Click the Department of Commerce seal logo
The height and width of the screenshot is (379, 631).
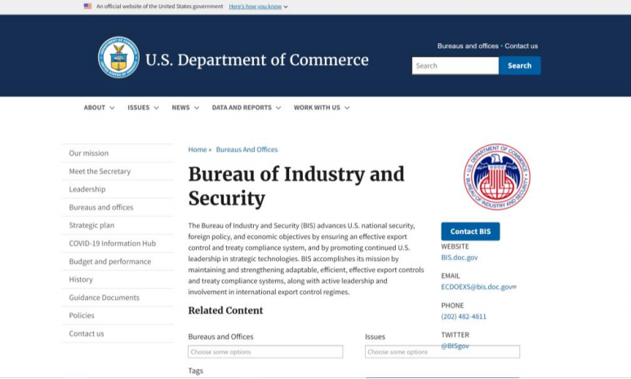coord(118,57)
